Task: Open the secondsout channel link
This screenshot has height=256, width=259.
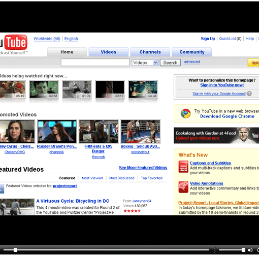Action: [140, 152]
